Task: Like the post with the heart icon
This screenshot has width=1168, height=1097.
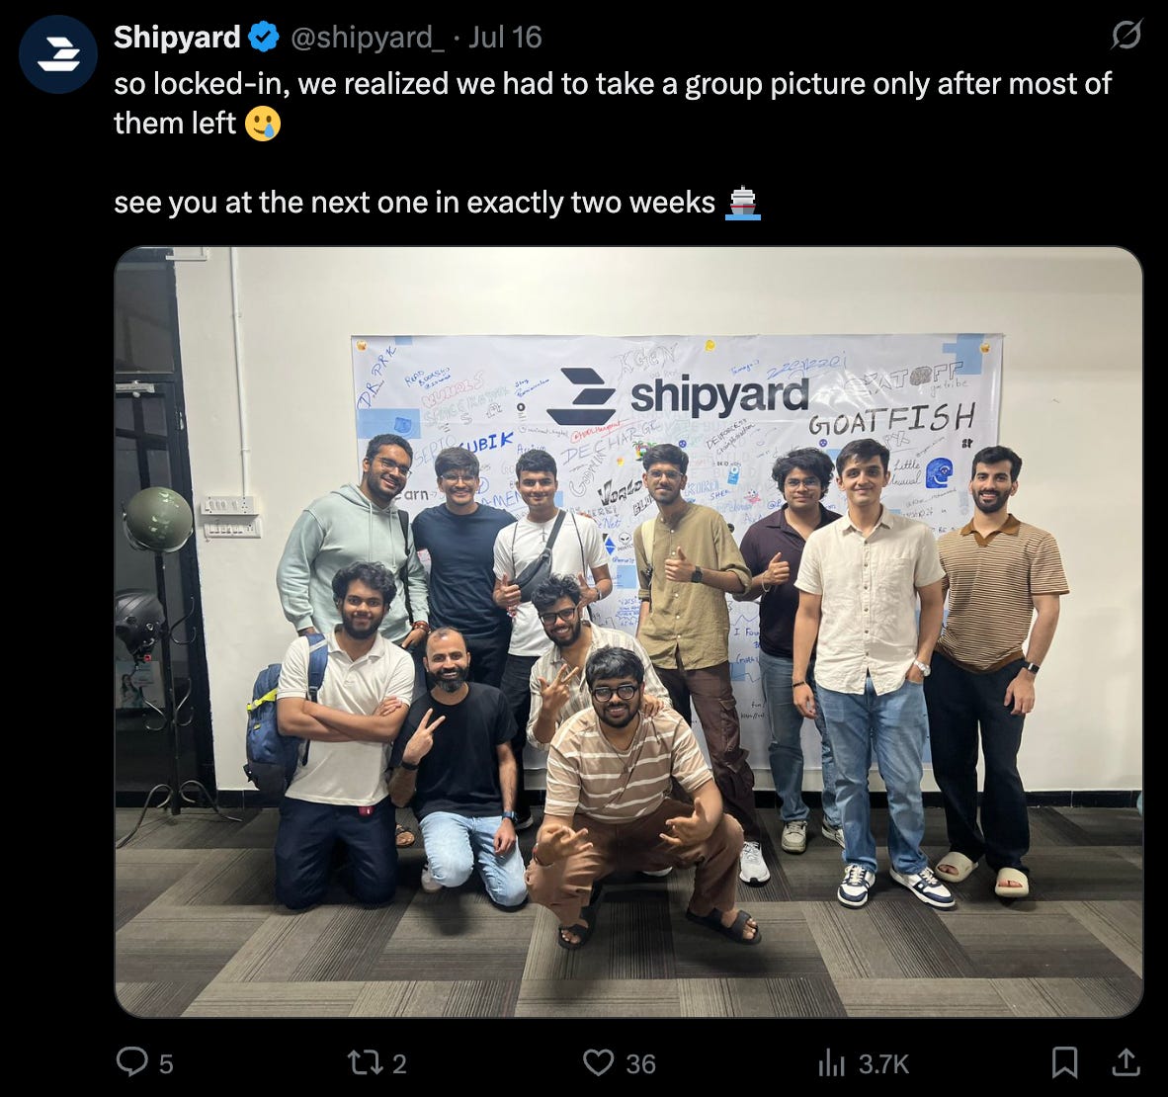Action: click(598, 1062)
